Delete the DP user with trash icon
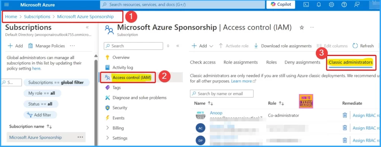This screenshot has height=147, width=381. (345, 140)
